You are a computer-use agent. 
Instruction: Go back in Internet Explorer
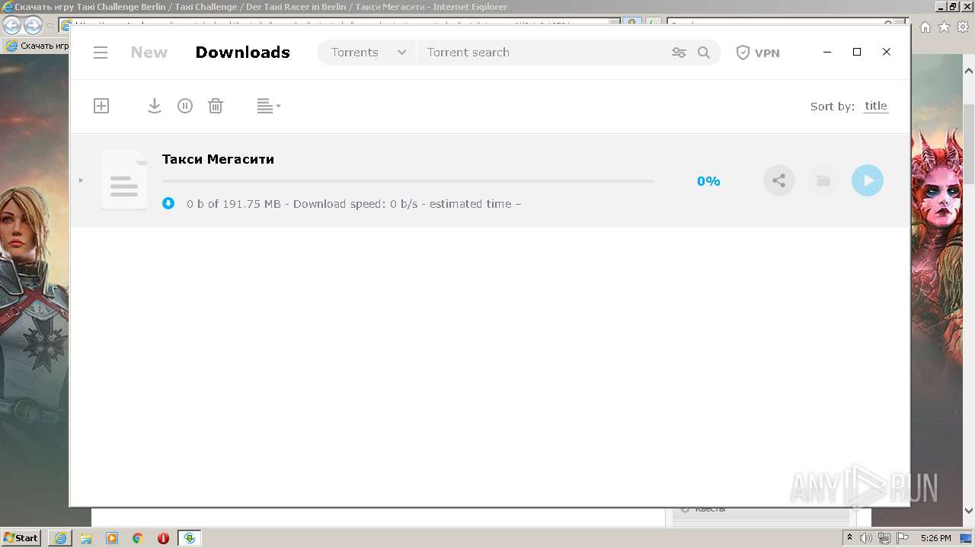pos(11,25)
